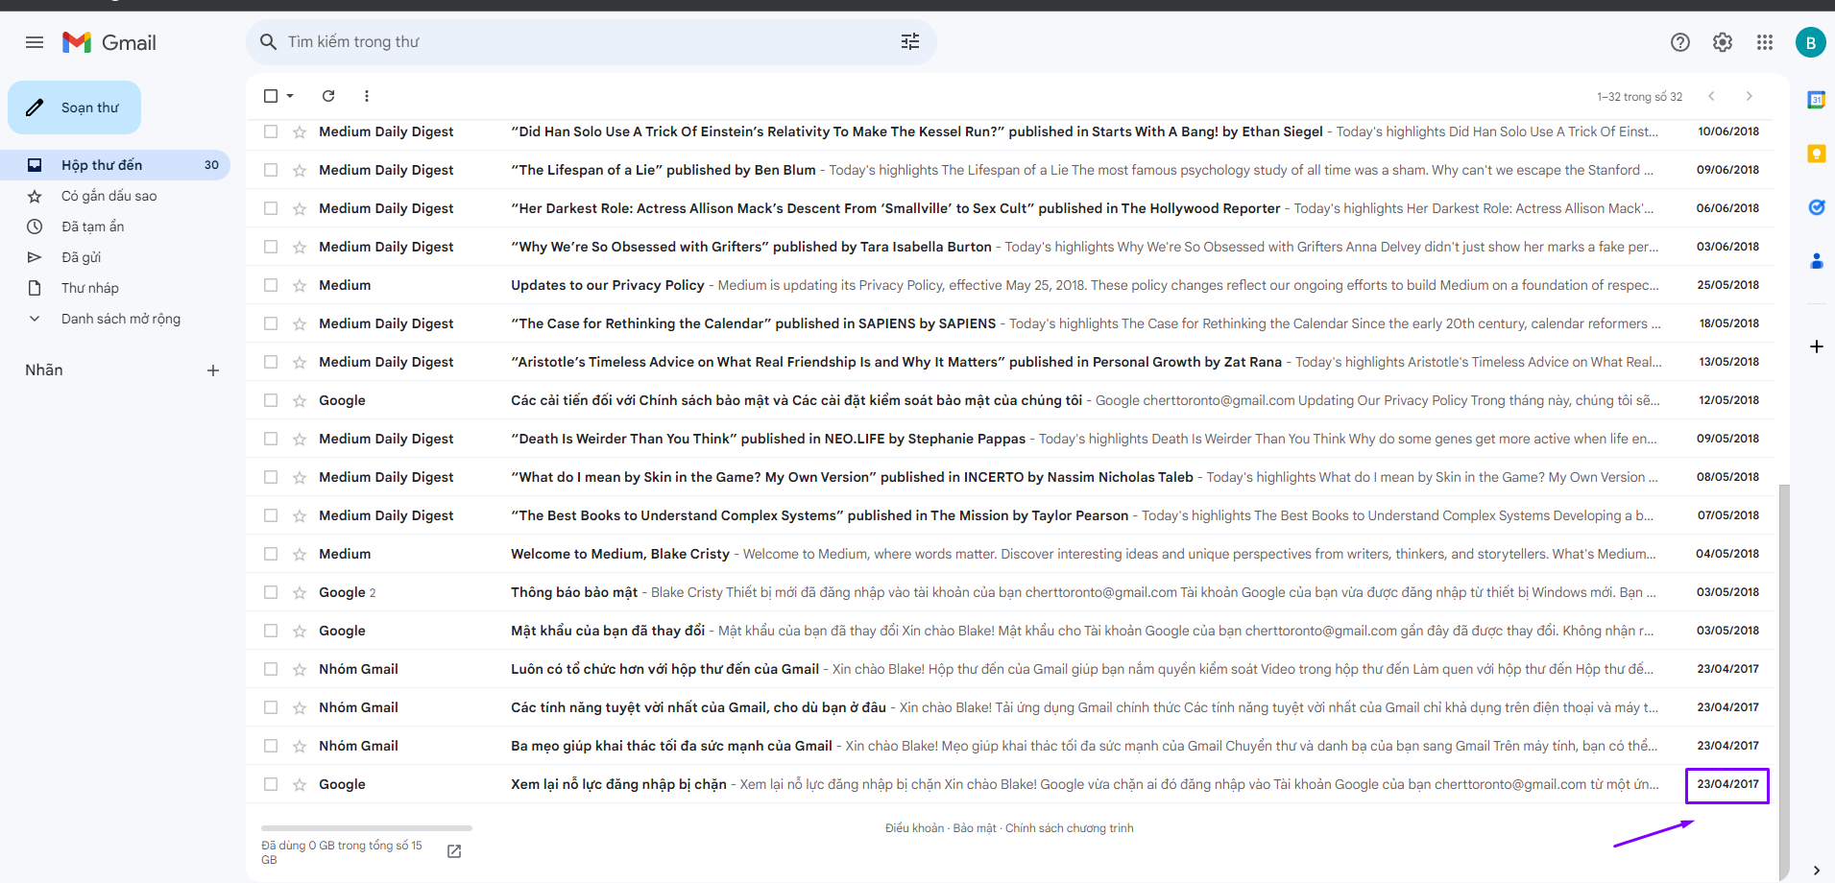Open 'Hộp thư đến' inbox folder
1835x883 pixels.
[115, 165]
